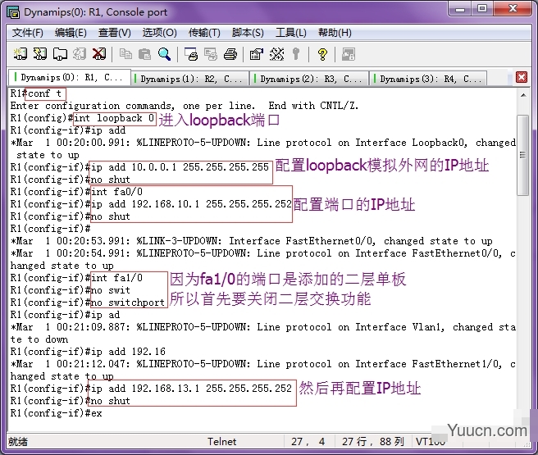Screen dimensions: 538x455
Task: Click the Reconnect toolbar icon
Action: pos(80,54)
